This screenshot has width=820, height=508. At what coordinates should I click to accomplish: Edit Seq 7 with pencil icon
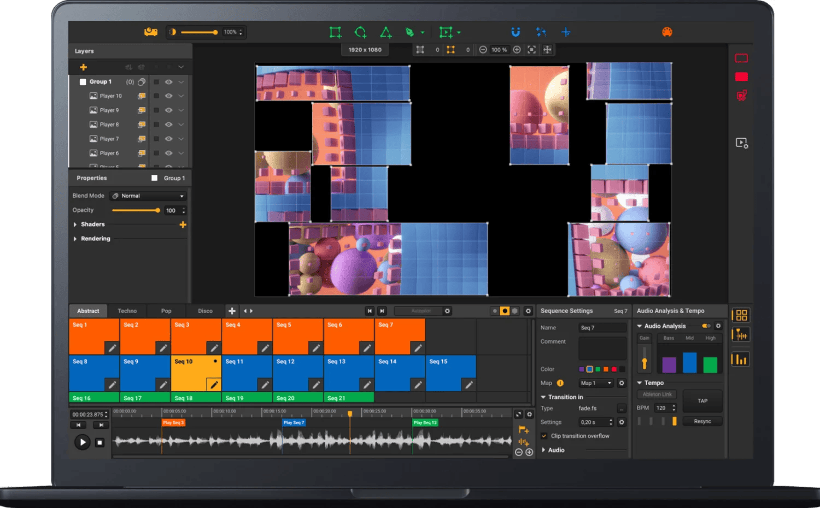pos(418,348)
